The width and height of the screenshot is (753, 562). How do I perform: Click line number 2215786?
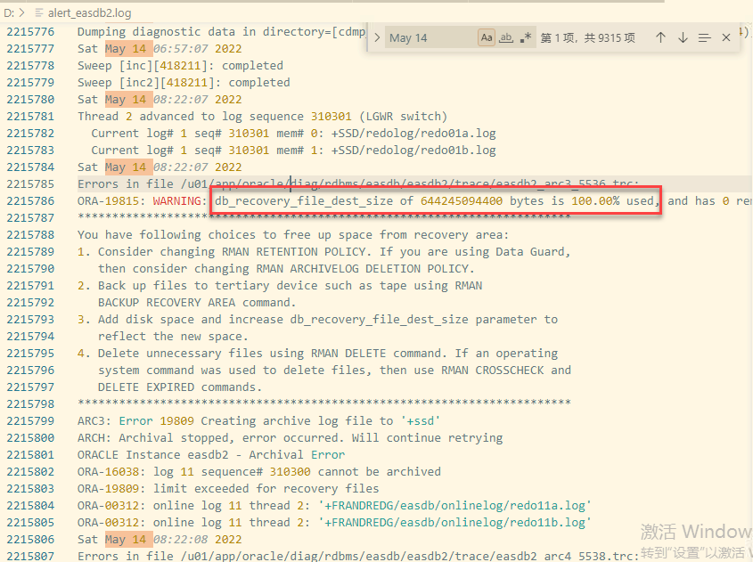30,201
